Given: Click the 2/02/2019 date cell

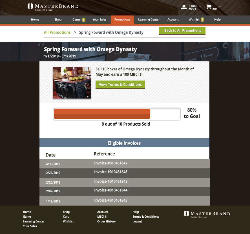Looking at the screenshot, I should (53, 191).
